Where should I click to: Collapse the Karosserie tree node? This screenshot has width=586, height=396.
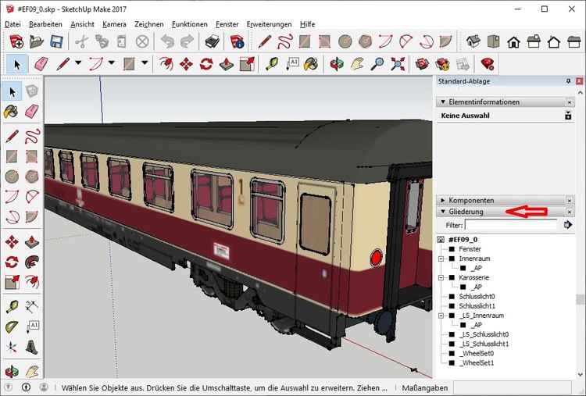(x=441, y=277)
